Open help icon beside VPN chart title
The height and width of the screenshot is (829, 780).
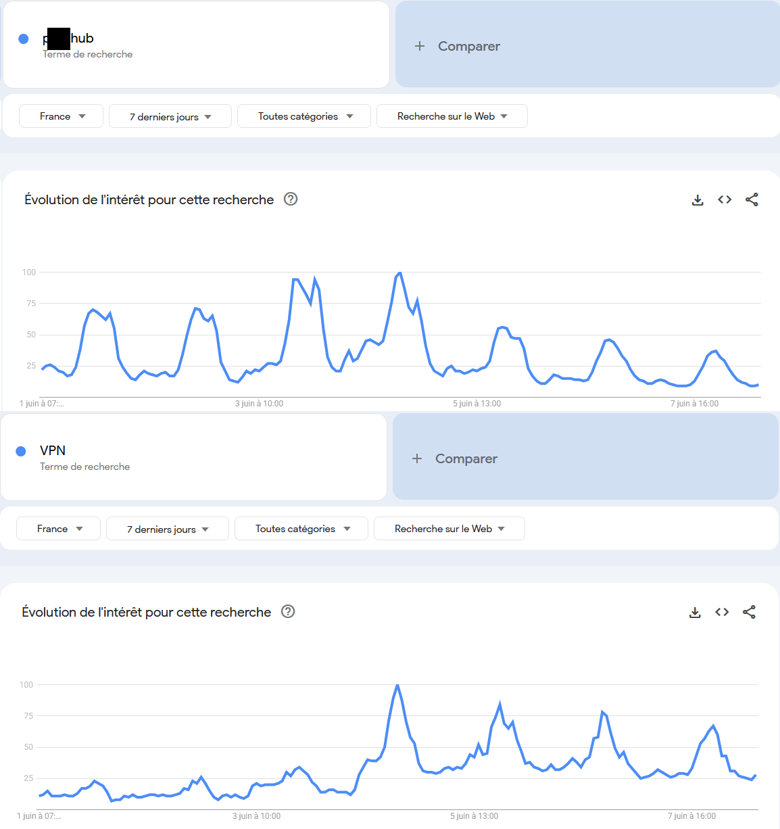tap(288, 611)
